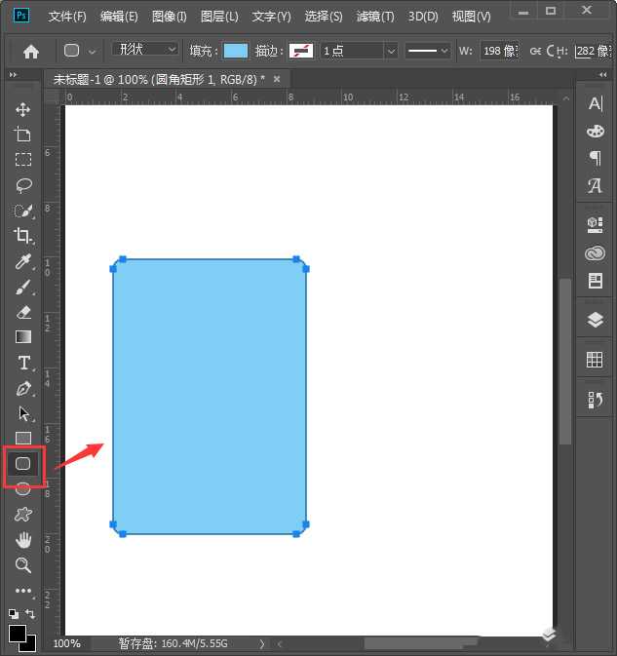Open the Layers panel icon
Screen dimensions: 617x656
tap(595, 320)
